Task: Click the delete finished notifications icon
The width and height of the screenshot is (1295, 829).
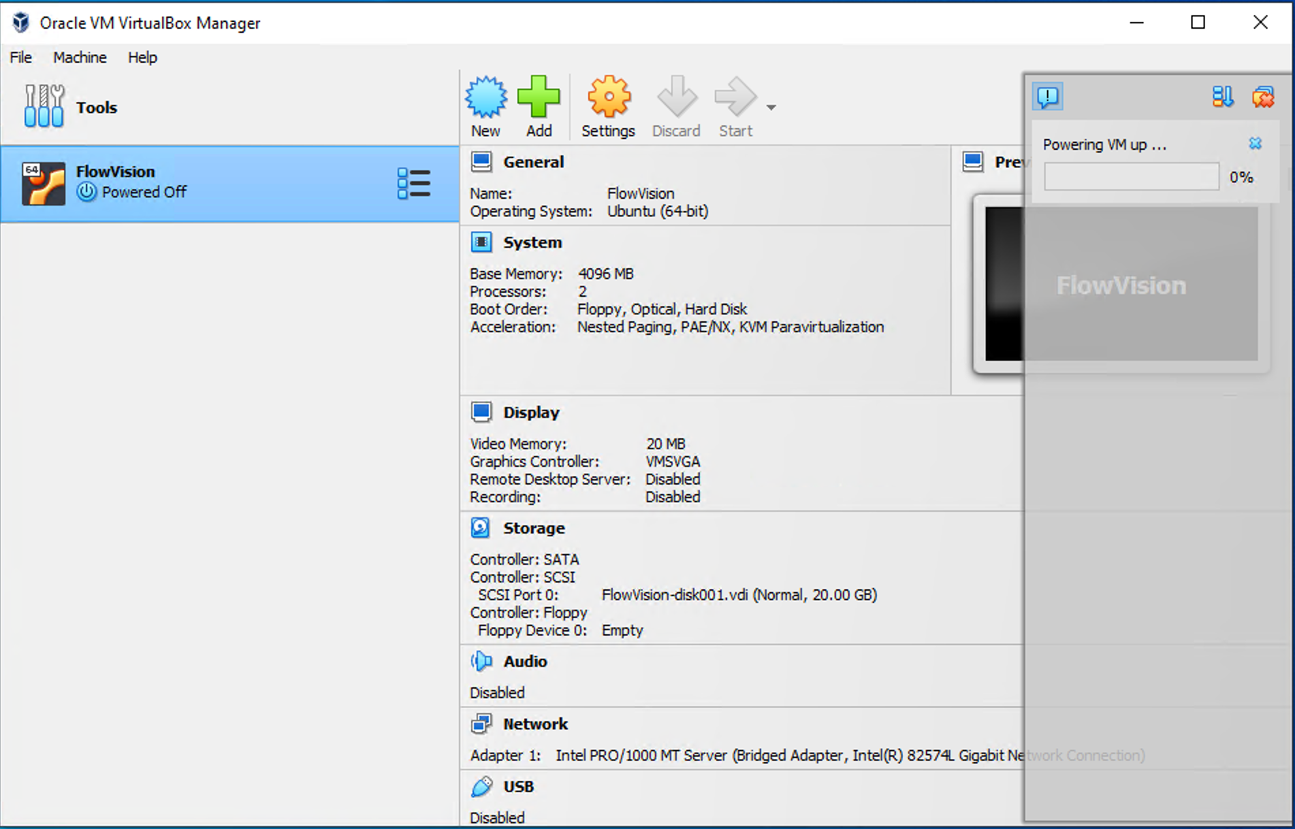Action: [x=1263, y=97]
